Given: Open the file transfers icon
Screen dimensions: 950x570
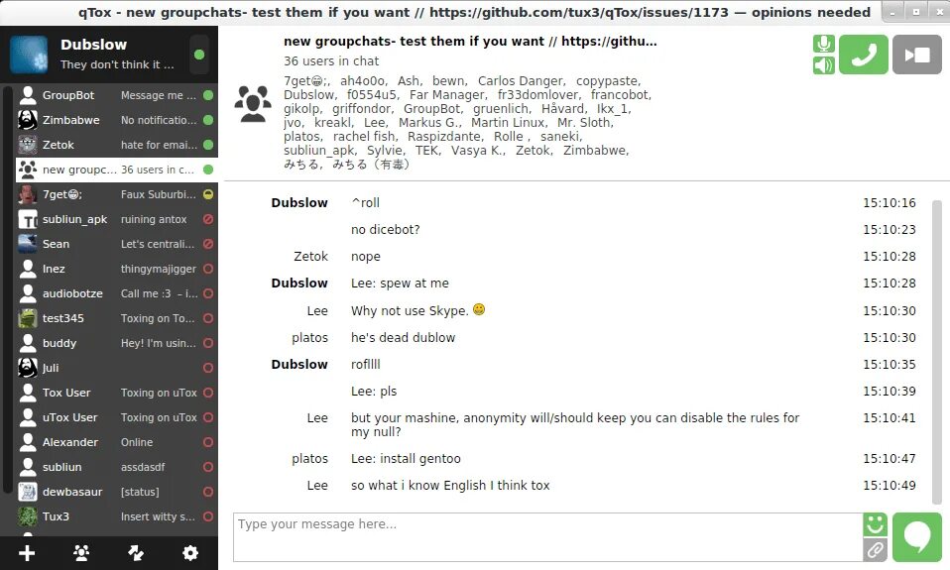Looking at the screenshot, I should (136, 552).
